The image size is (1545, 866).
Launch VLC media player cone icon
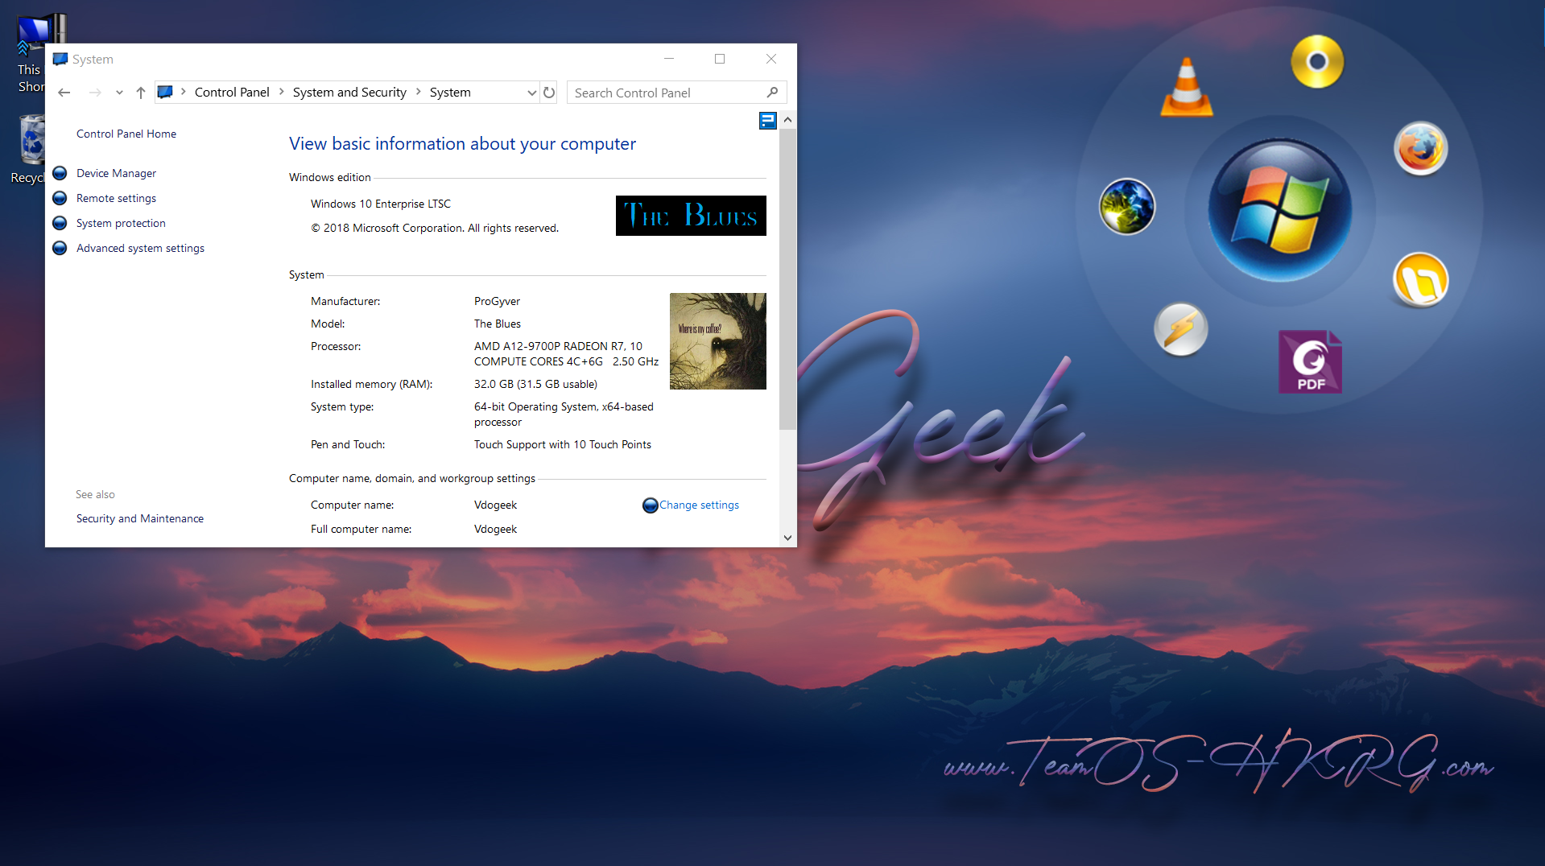pyautogui.click(x=1186, y=89)
